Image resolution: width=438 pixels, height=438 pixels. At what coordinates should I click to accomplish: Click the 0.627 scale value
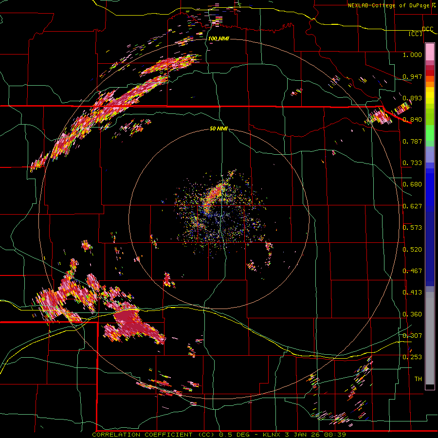[x=412, y=206]
